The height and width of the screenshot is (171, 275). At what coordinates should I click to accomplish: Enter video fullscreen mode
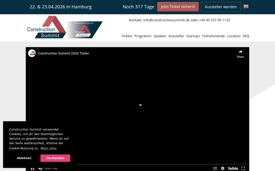[243, 168]
